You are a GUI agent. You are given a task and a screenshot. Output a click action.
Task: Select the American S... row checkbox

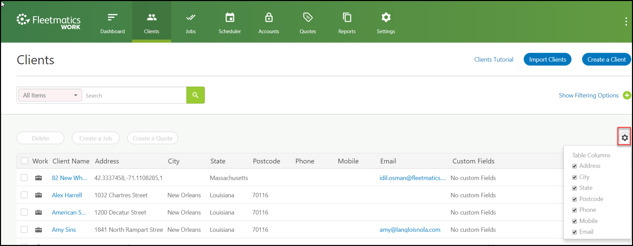click(x=24, y=212)
